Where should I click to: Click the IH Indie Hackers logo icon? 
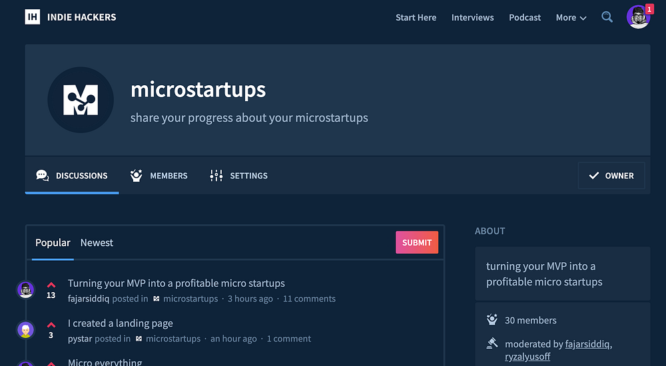pos(32,17)
